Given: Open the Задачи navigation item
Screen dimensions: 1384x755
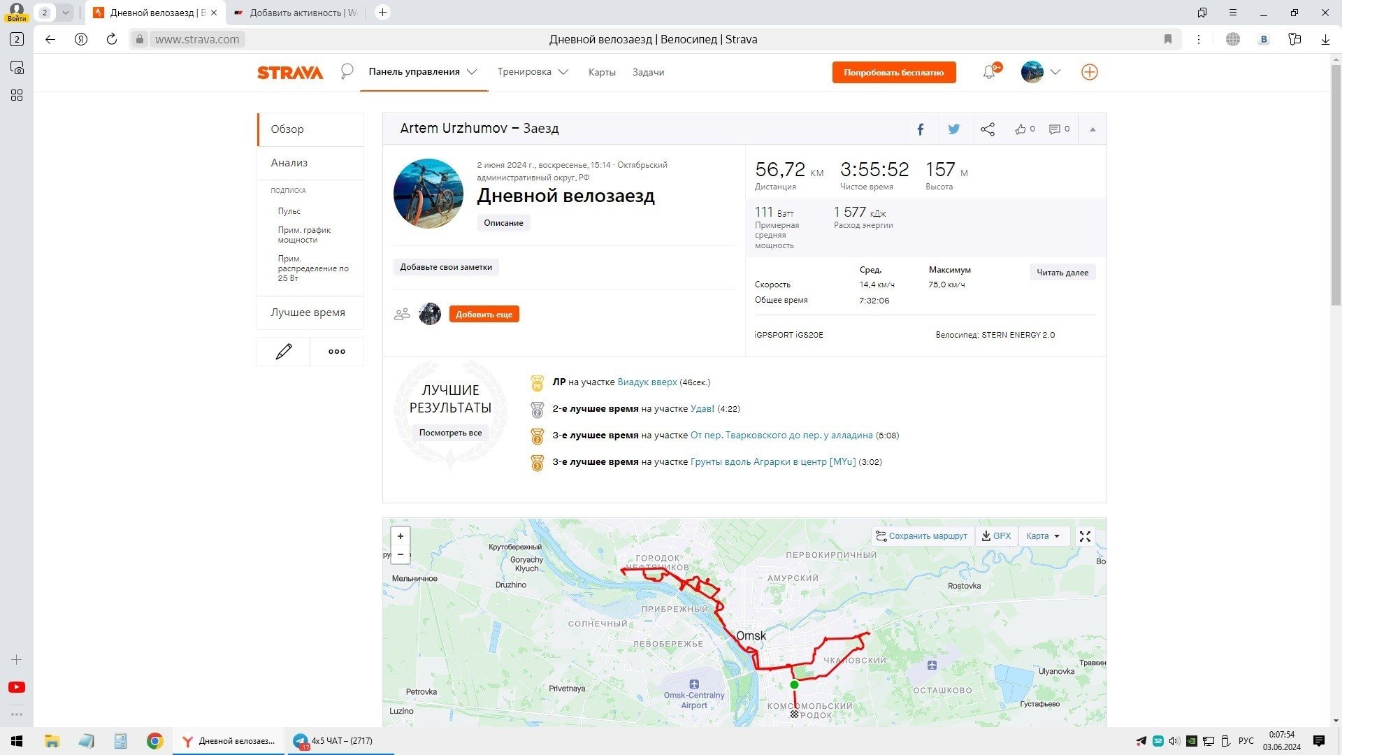Looking at the screenshot, I should click(648, 72).
